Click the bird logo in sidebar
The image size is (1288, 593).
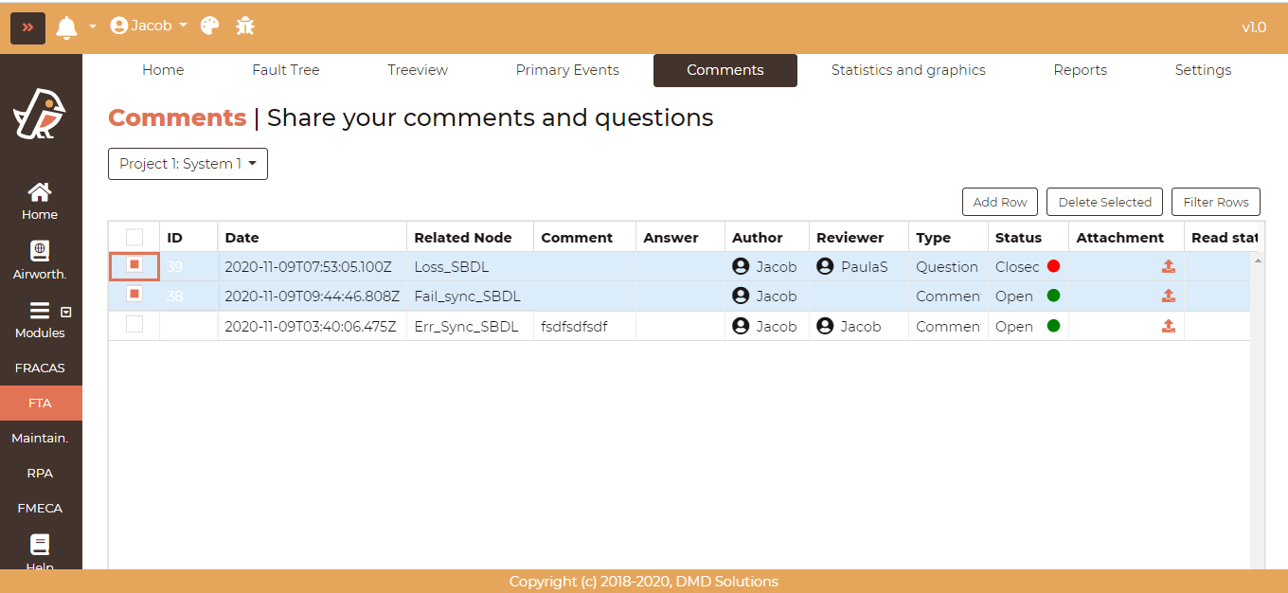[40, 114]
